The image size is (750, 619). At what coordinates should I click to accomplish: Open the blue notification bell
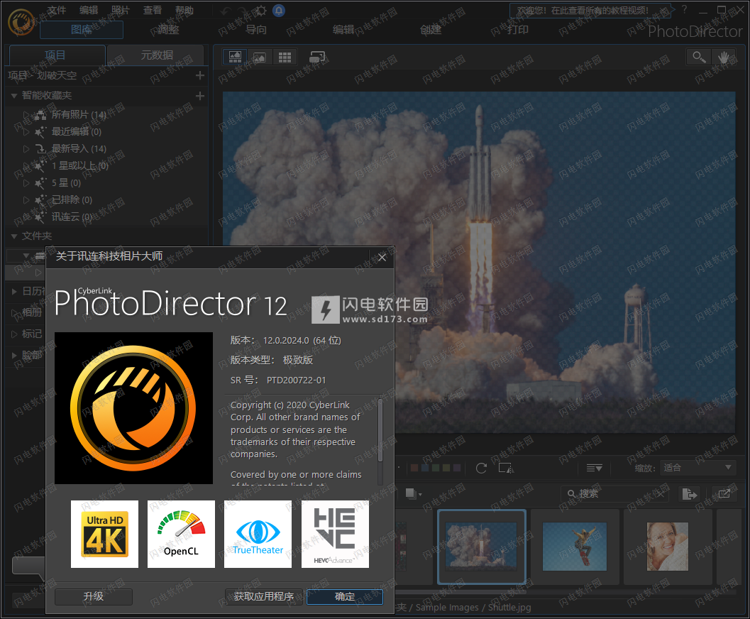(278, 11)
